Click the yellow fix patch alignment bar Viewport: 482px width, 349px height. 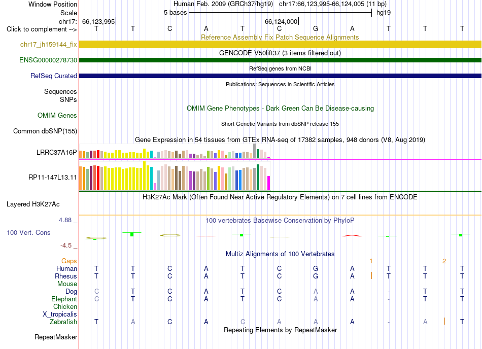click(x=280, y=44)
